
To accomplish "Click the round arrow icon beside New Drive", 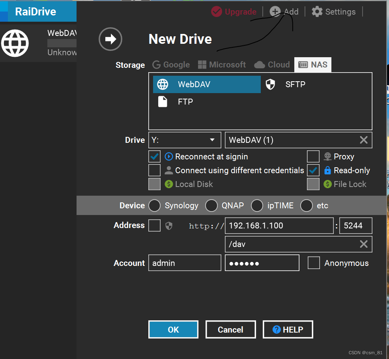I will (110, 39).
